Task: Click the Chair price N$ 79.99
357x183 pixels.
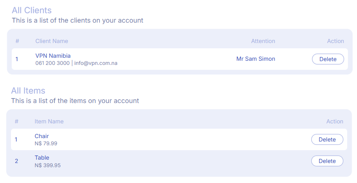Action: click(46, 143)
